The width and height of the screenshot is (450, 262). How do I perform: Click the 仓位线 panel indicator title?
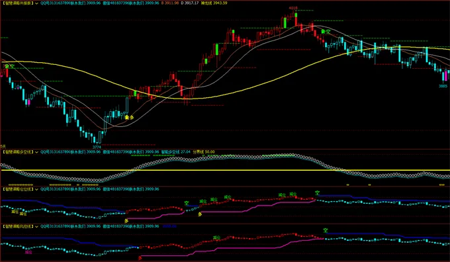pyautogui.click(x=17, y=189)
